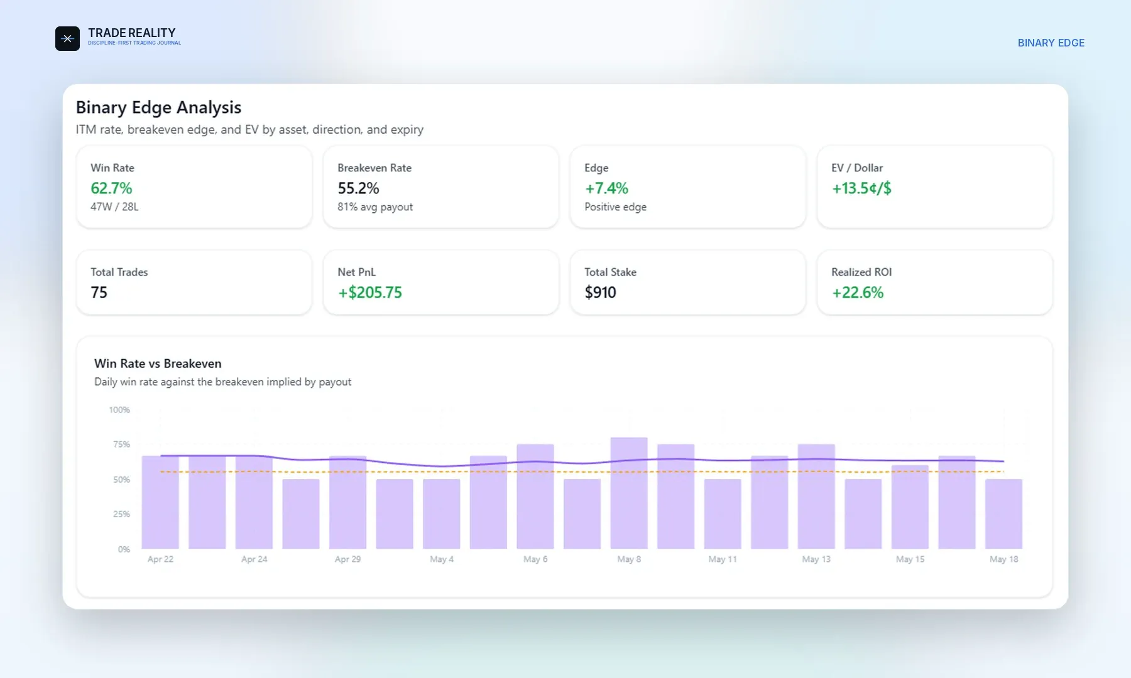The height and width of the screenshot is (678, 1131).
Task: Select the Breakeven Rate 55.2% value
Action: click(358, 188)
